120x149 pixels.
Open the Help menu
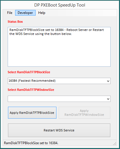pos(42,13)
